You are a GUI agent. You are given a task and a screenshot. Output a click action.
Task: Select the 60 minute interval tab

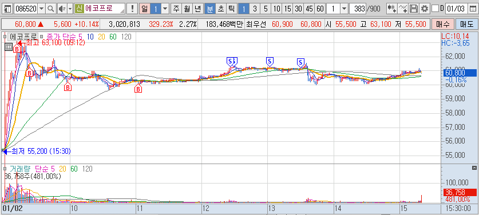pyautogui.click(x=320, y=9)
